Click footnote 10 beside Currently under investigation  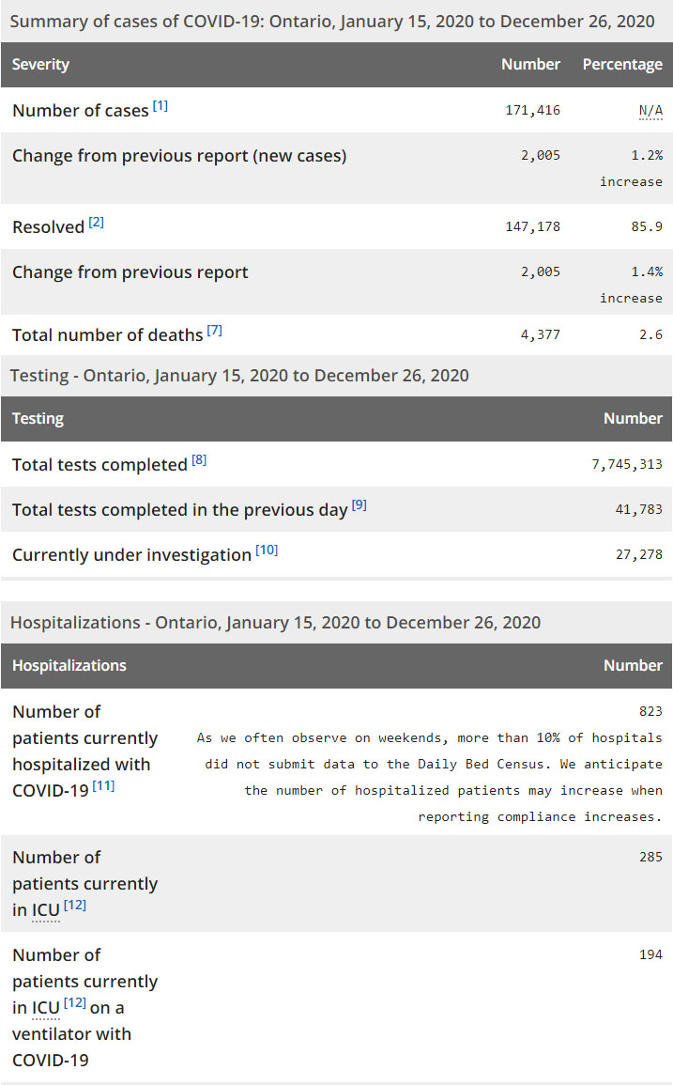click(267, 550)
